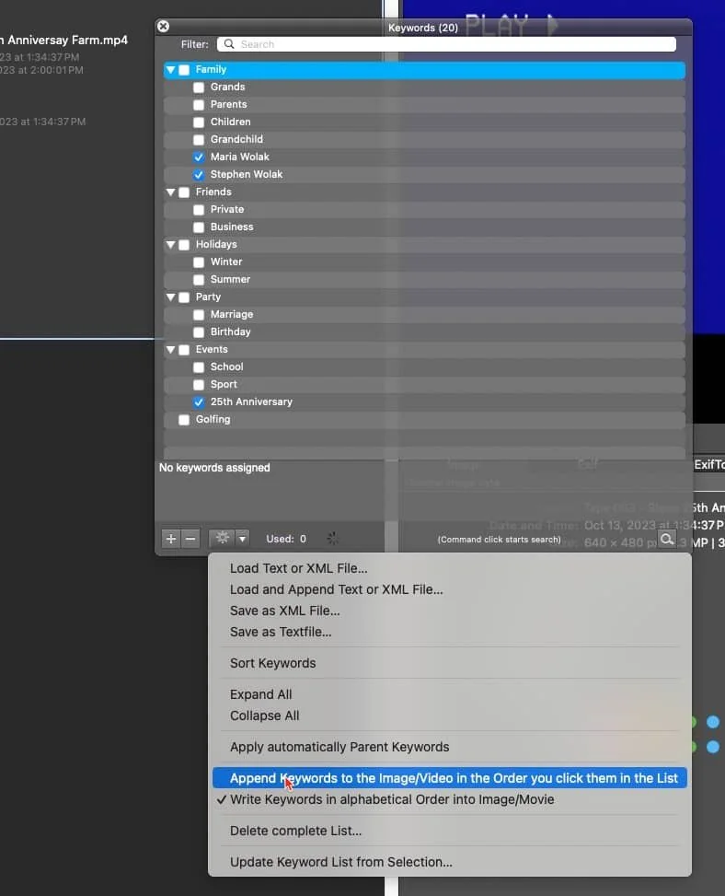Select Sort Keywords menu item
This screenshot has width=725, height=896.
[x=450, y=663]
